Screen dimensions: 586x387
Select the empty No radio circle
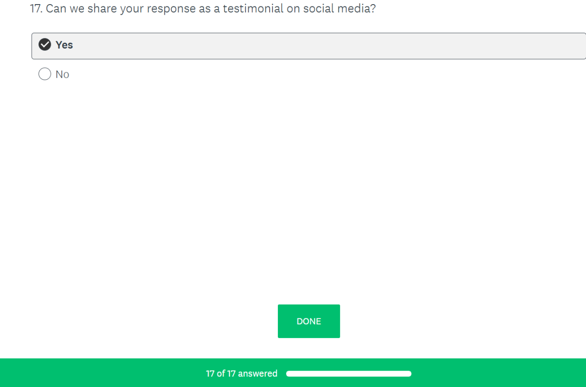pyautogui.click(x=45, y=74)
